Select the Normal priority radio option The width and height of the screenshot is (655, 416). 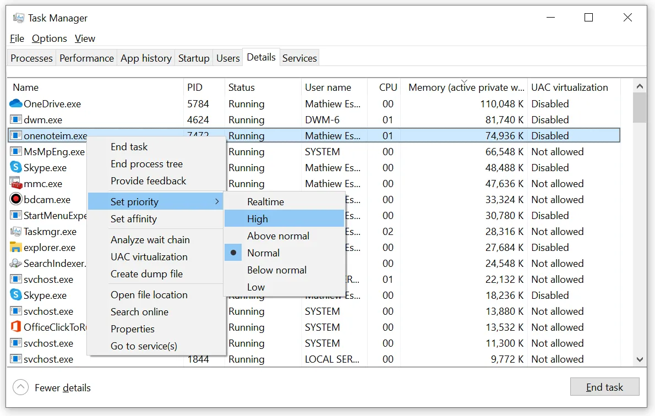pyautogui.click(x=285, y=253)
